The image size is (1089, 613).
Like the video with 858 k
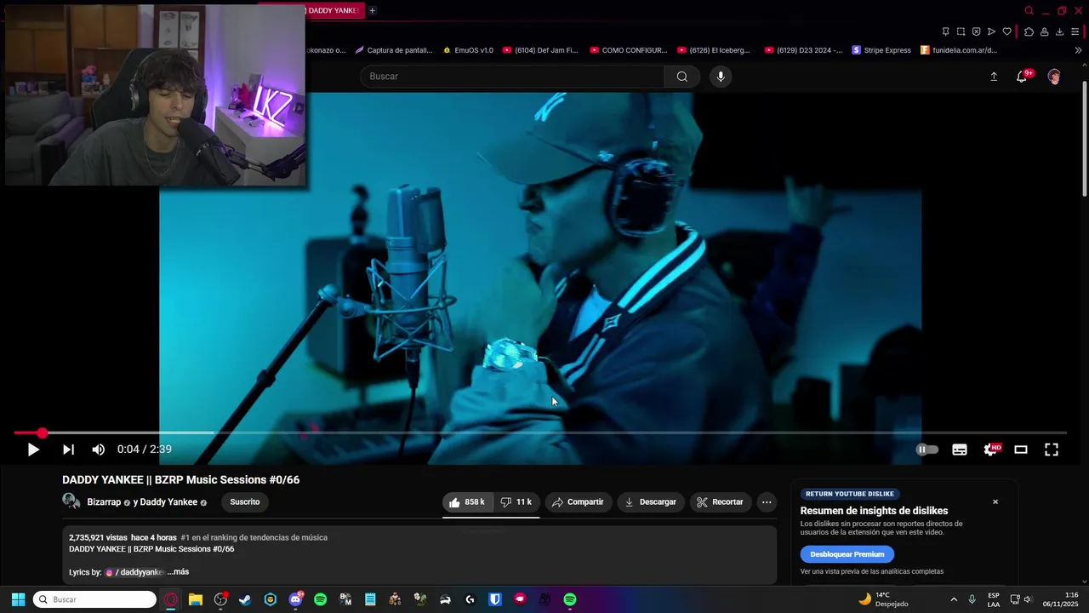point(467,502)
